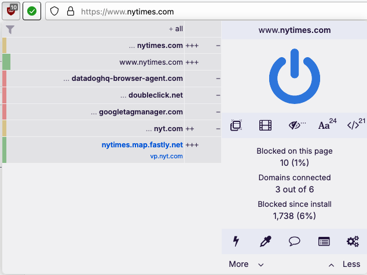Enter element zapper mode lightning icon

(236, 241)
